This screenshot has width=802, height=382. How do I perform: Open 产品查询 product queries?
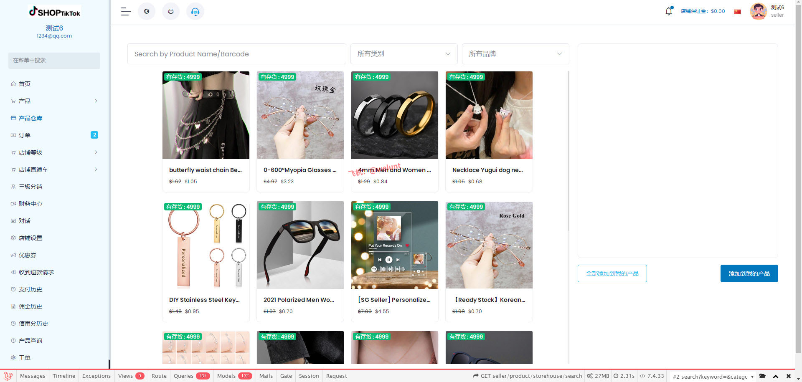pyautogui.click(x=54, y=341)
